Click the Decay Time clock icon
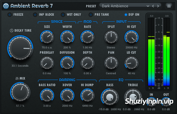 [x=12, y=30]
